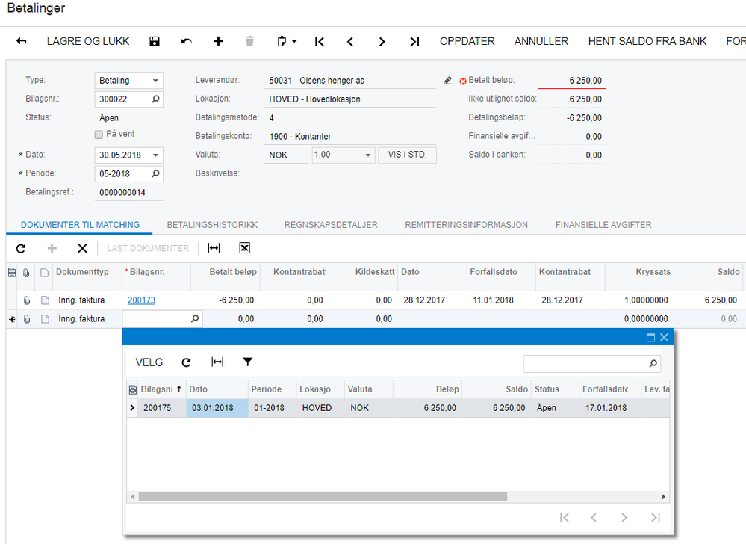Click Velg in lookup popup
The height and width of the screenshot is (544, 746).
149,362
